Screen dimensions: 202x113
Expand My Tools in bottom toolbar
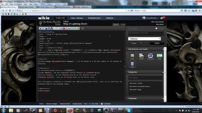94,104
